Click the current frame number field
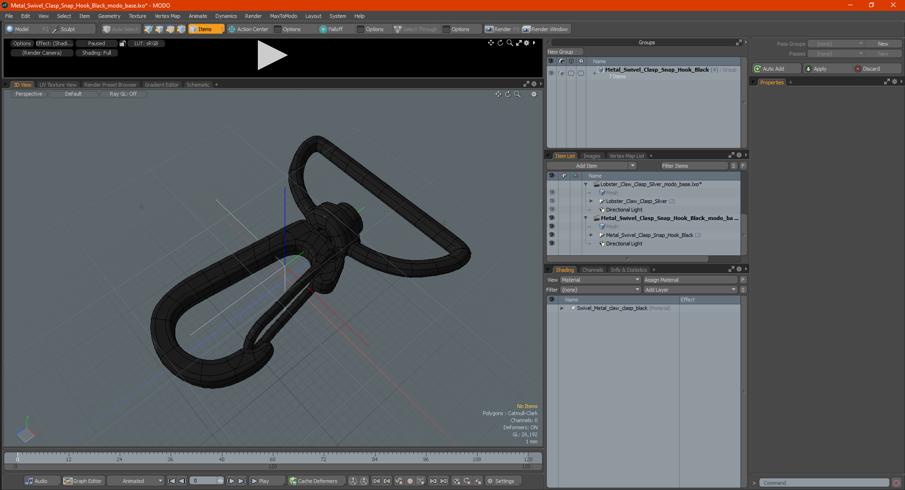Image resolution: width=905 pixels, height=490 pixels. click(x=203, y=481)
